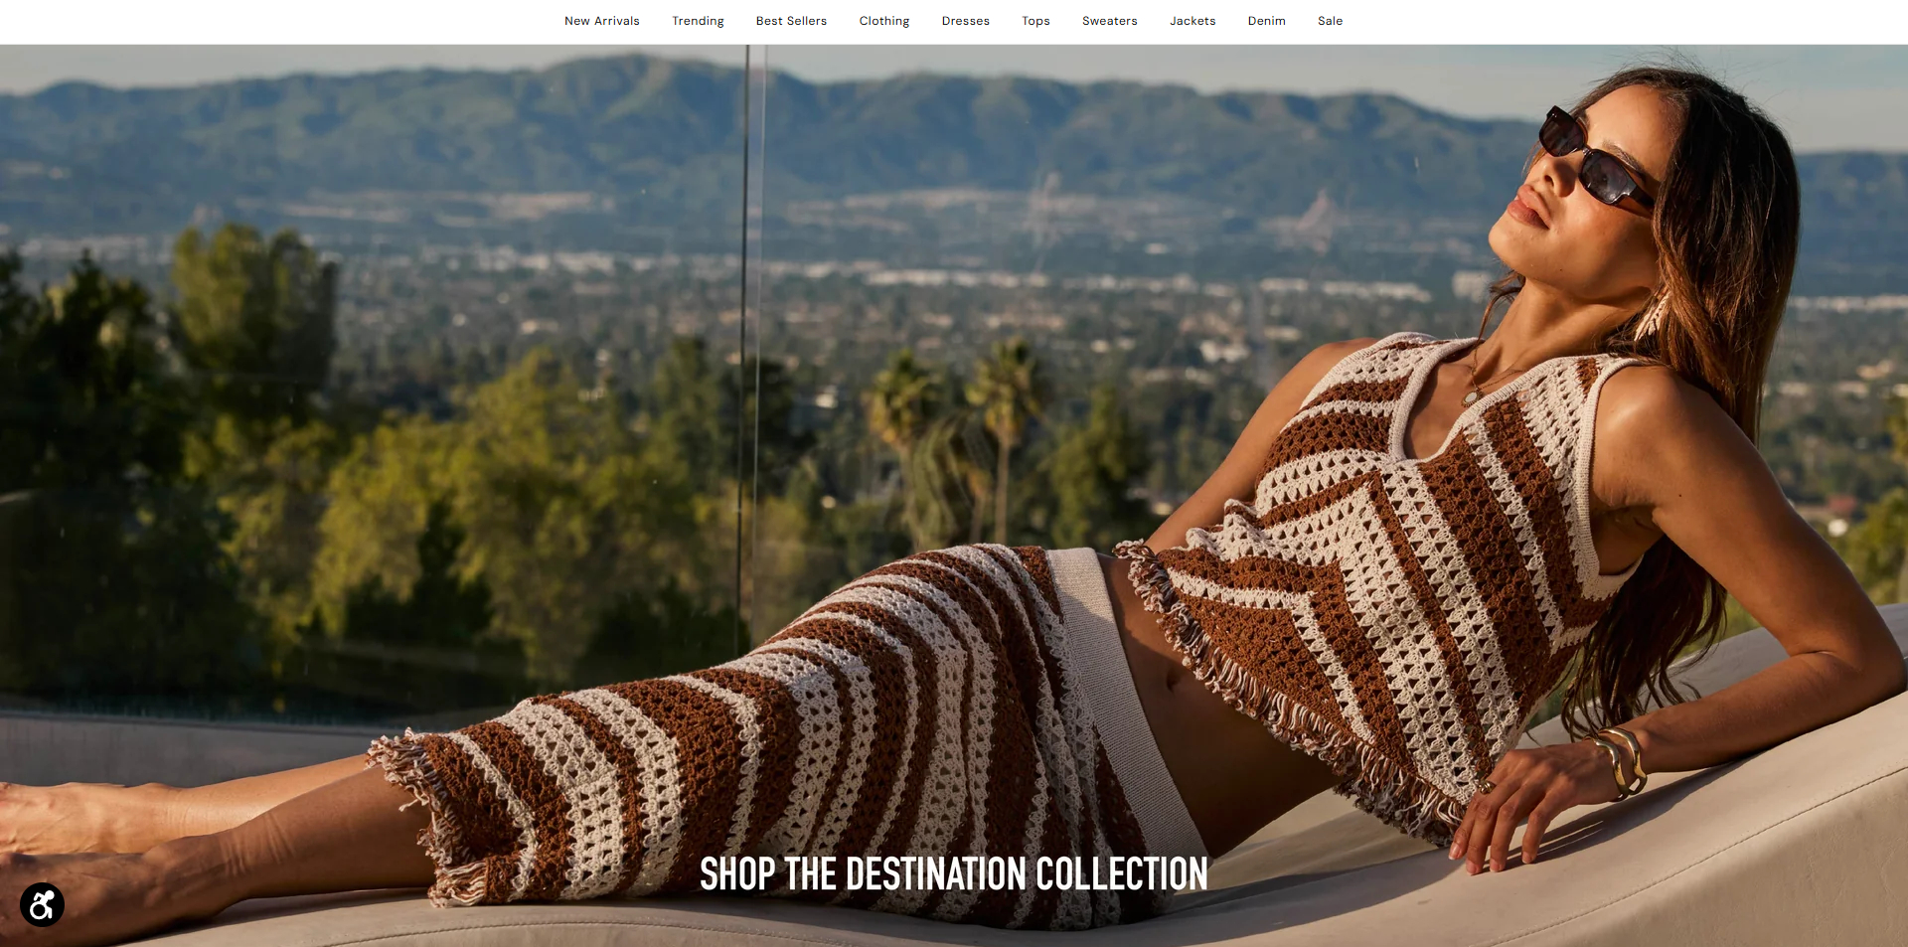Go to Trending section
This screenshot has height=947, width=1908.
(698, 21)
